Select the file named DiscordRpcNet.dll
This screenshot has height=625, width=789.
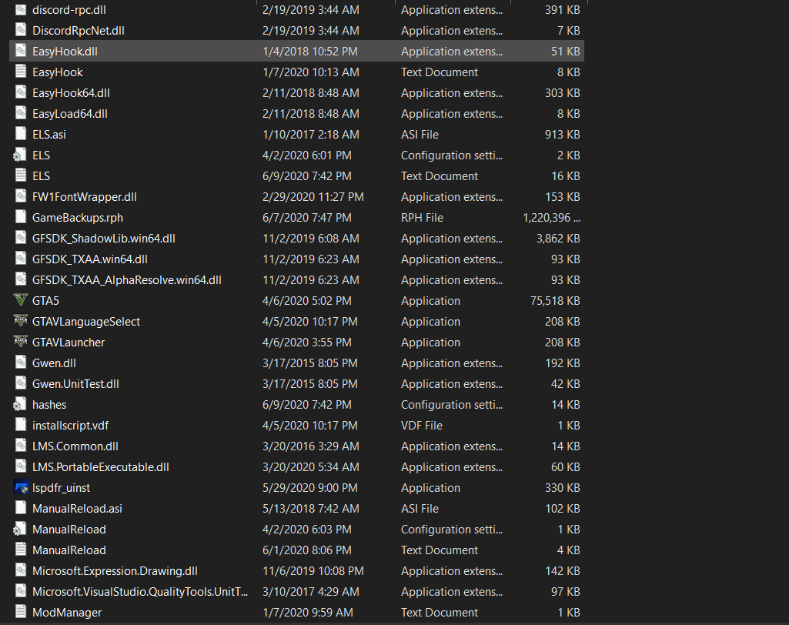pyautogui.click(x=78, y=31)
